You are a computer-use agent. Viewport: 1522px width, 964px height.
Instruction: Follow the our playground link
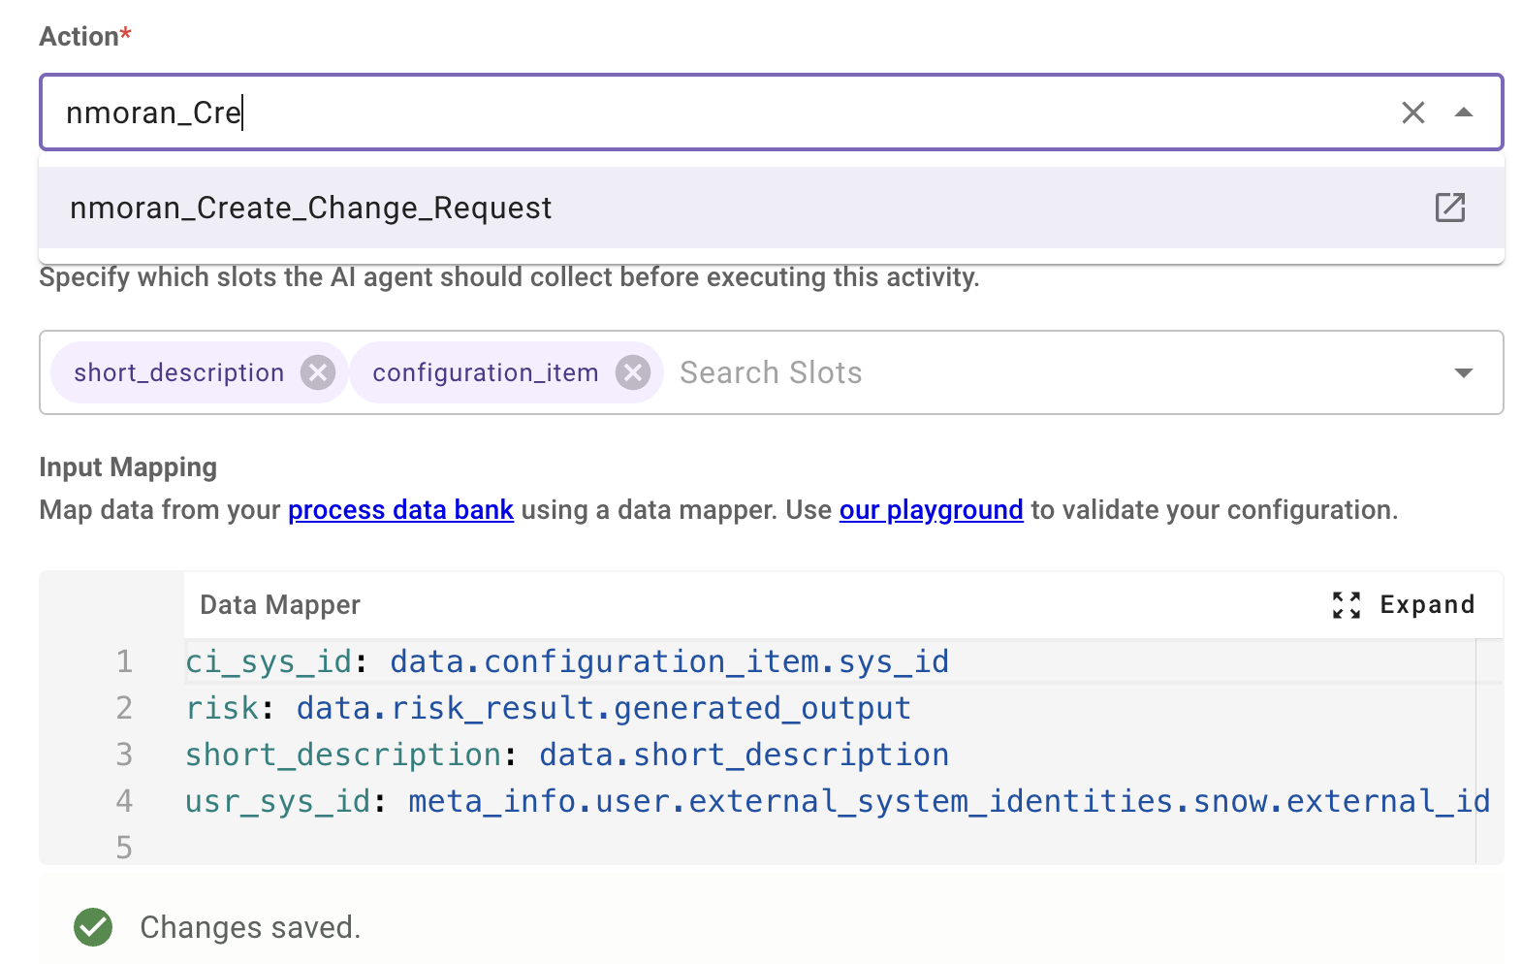(931, 510)
